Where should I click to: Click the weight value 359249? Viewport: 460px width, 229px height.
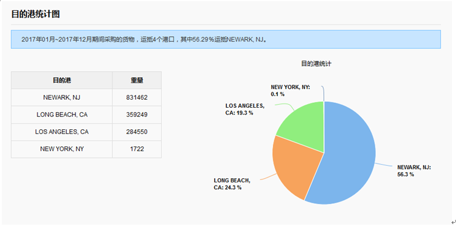(x=137, y=114)
